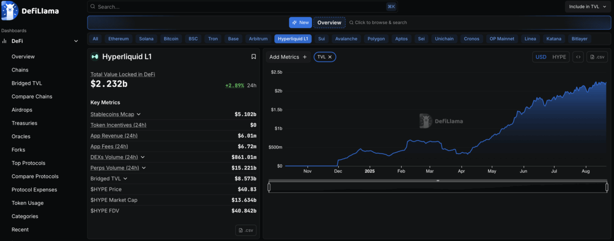Click the search magnifier icon
This screenshot has height=241, width=614.
92,7
